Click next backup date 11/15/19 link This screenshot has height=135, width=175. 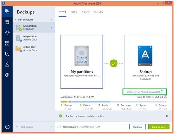pyautogui.click(x=88, y=127)
